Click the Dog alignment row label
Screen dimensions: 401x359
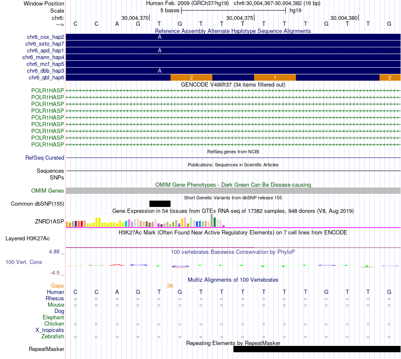tap(60, 311)
